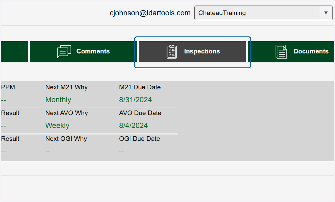Switch to the Comments tab
335x202 pixels.
point(83,52)
